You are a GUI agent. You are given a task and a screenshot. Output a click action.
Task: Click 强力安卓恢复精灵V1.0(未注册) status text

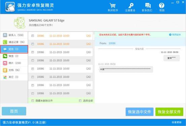point(25,122)
